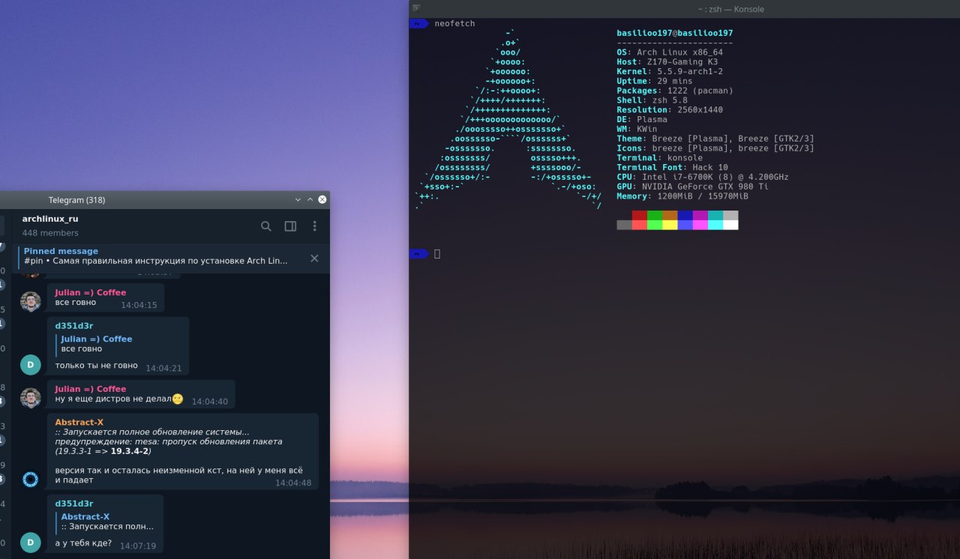Image resolution: width=960 pixels, height=559 pixels.
Task: Open the pinned message about installing Arch Linux
Action: [x=155, y=256]
